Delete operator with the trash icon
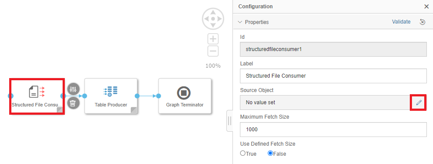The width and height of the screenshot is (433, 164). point(74,103)
